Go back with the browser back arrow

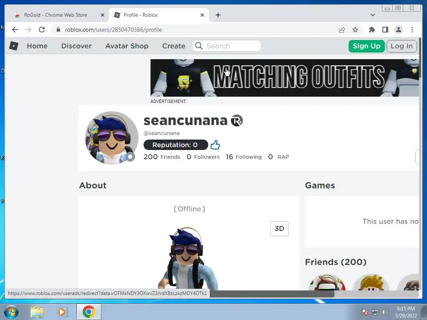(x=15, y=30)
